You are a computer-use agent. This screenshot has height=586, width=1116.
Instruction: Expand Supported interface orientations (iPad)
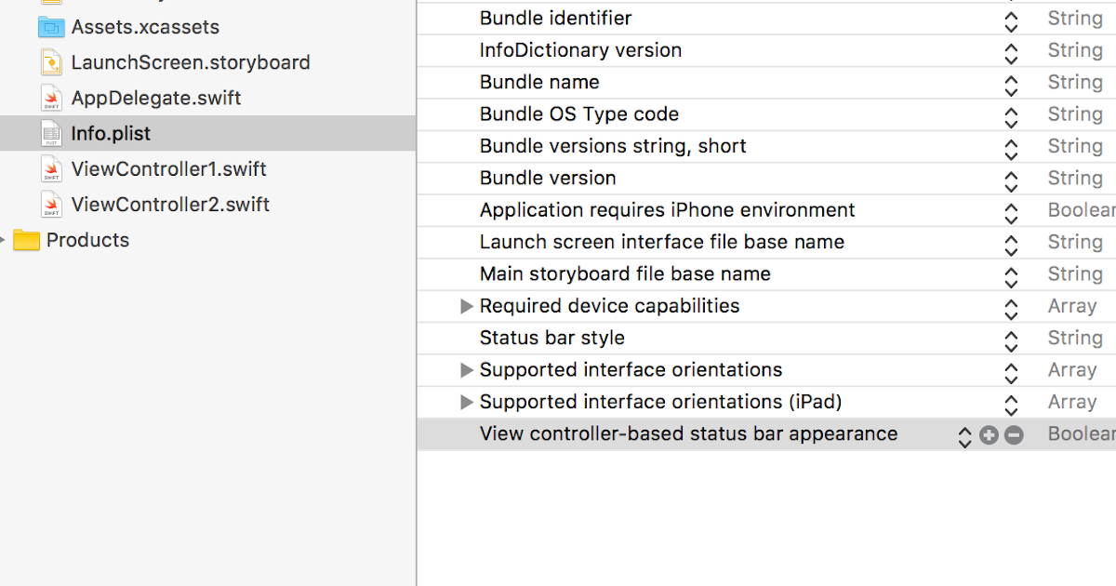pyautogui.click(x=466, y=401)
